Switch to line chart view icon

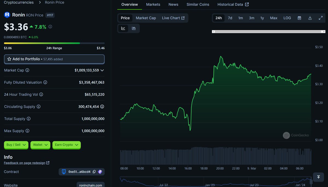(x=123, y=28)
